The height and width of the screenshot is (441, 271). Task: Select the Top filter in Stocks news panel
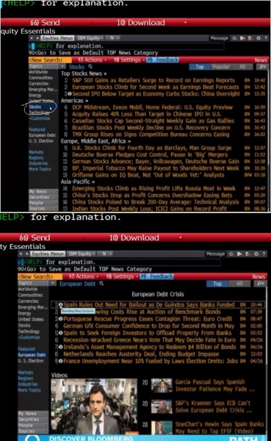pyautogui.click(x=200, y=67)
